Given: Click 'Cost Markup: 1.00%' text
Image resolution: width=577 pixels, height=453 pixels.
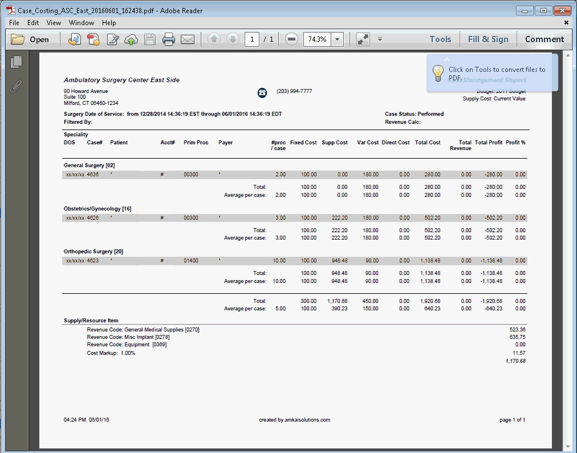Looking at the screenshot, I should tap(111, 353).
